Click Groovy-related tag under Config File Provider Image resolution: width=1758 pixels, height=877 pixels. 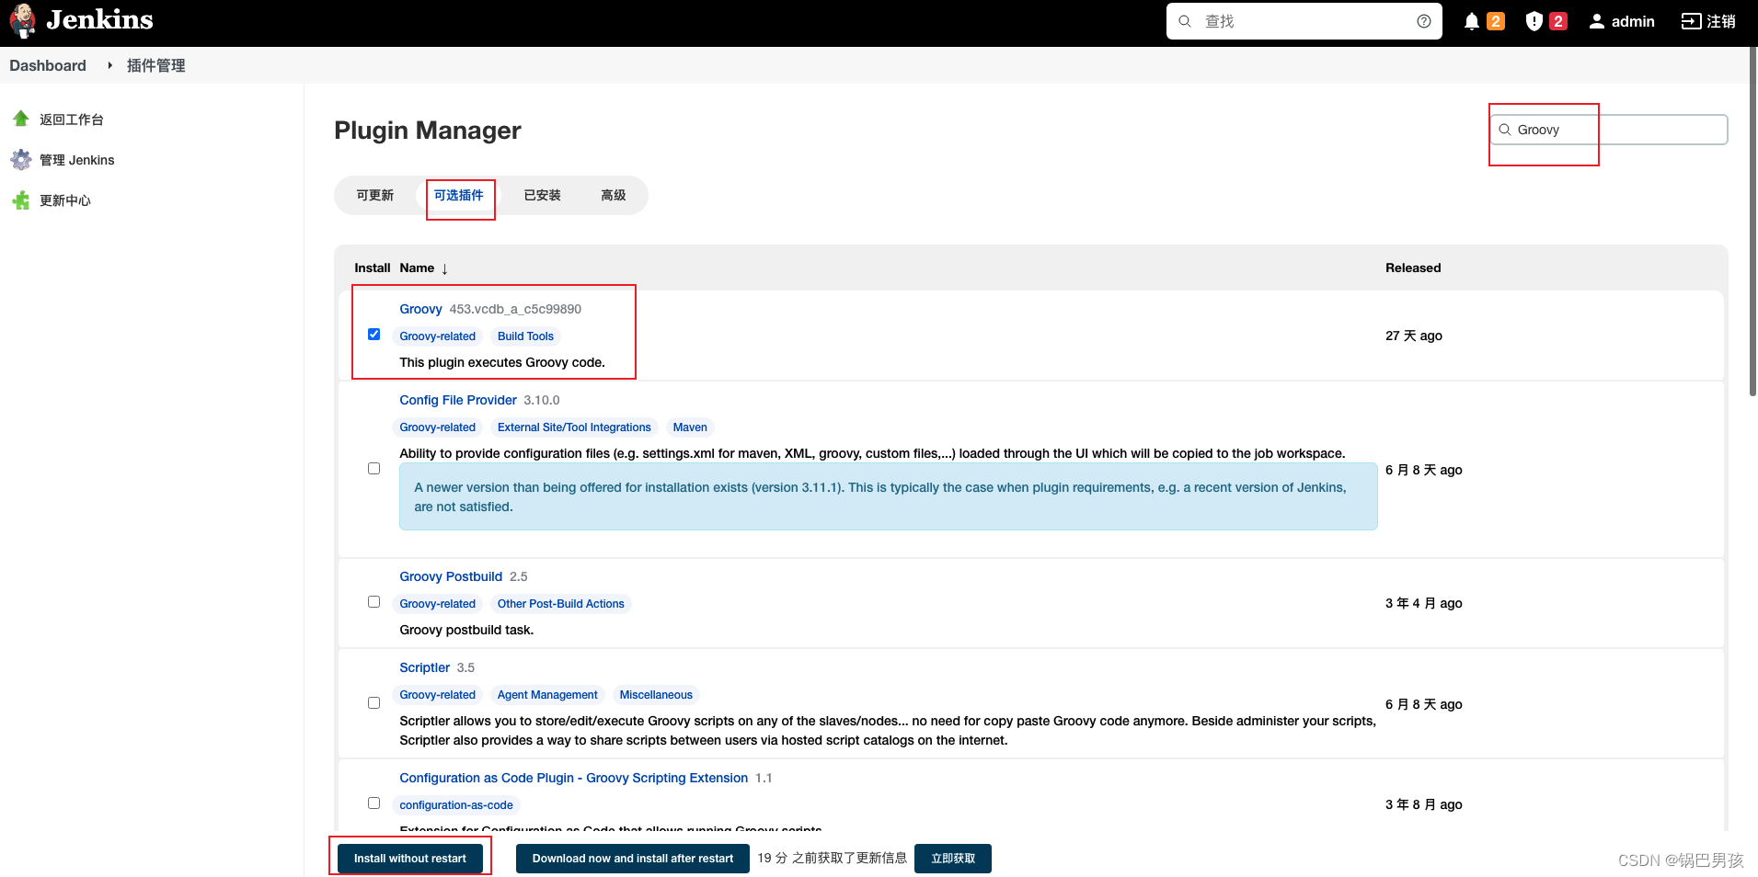tap(438, 427)
